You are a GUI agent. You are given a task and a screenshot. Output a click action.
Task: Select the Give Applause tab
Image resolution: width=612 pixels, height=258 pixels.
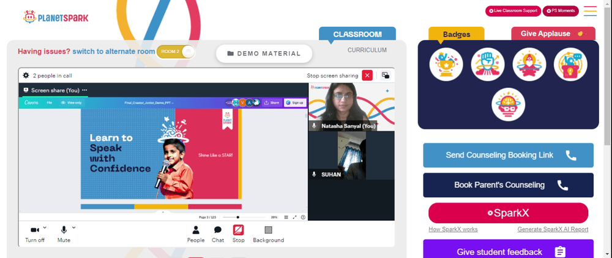pos(553,34)
